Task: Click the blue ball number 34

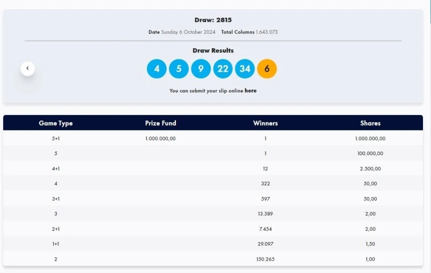Action: pos(245,69)
